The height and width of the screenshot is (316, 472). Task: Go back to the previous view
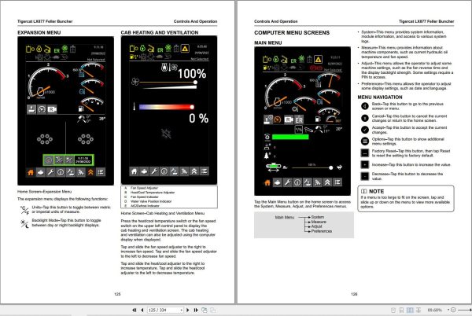click(x=205, y=310)
